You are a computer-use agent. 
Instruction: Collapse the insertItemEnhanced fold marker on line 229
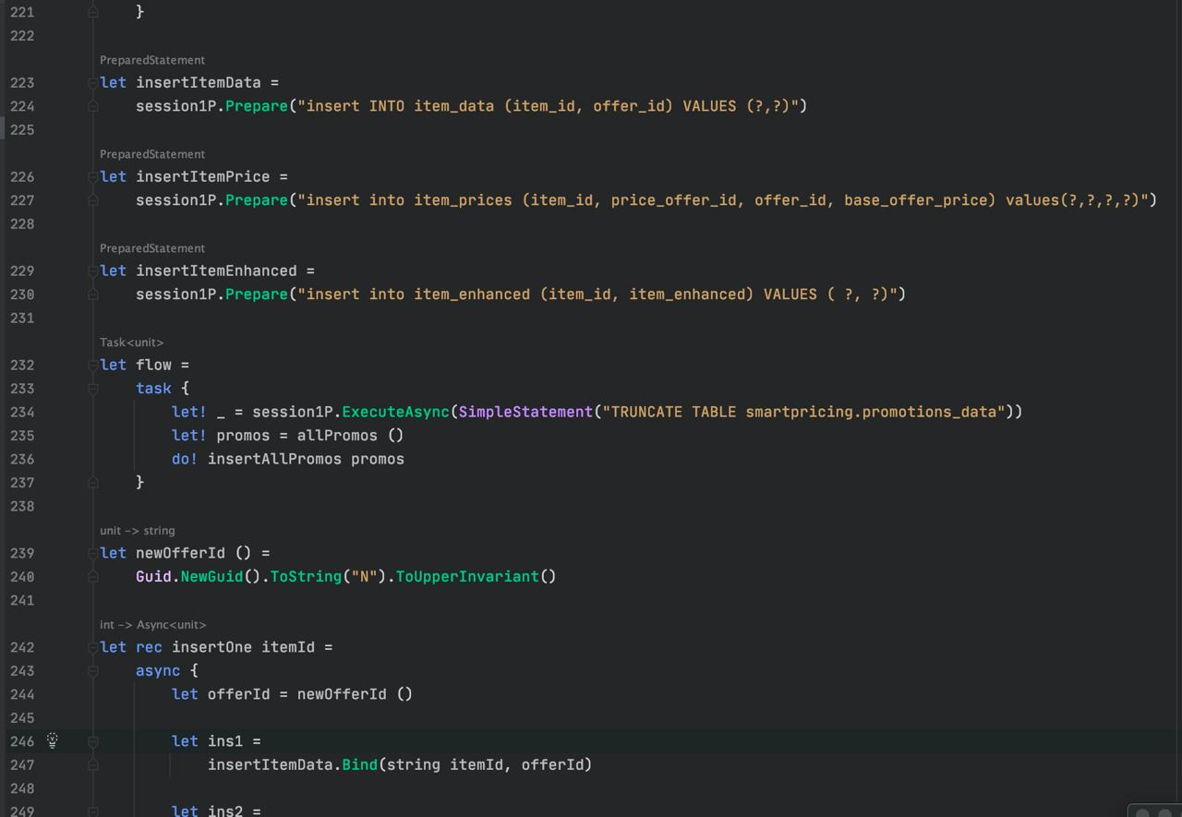click(93, 271)
